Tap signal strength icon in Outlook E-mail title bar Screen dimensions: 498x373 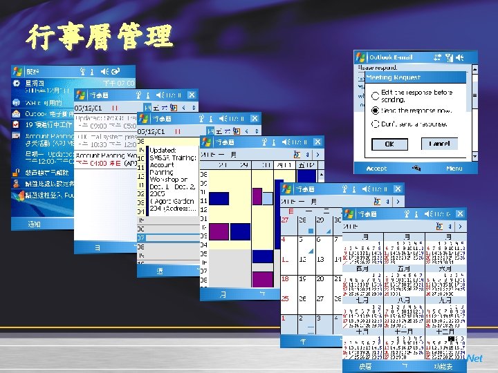(449, 57)
